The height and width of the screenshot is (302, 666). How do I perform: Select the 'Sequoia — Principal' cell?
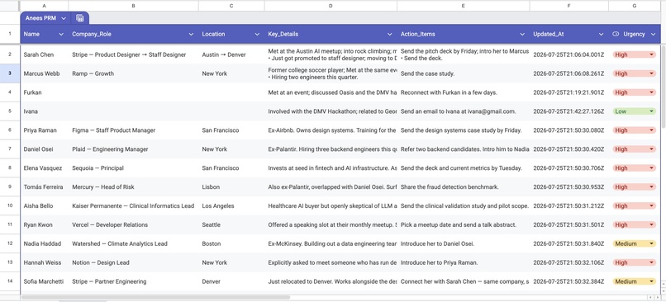pyautogui.click(x=133, y=168)
